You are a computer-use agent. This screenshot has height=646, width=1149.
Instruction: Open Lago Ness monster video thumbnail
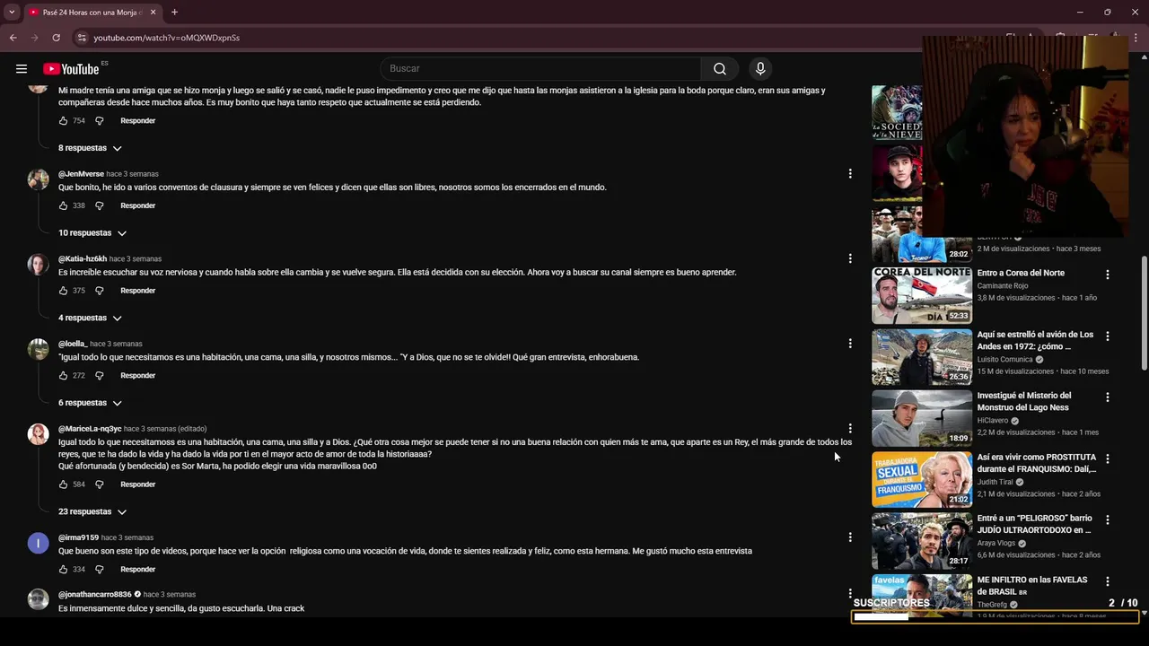(x=922, y=418)
